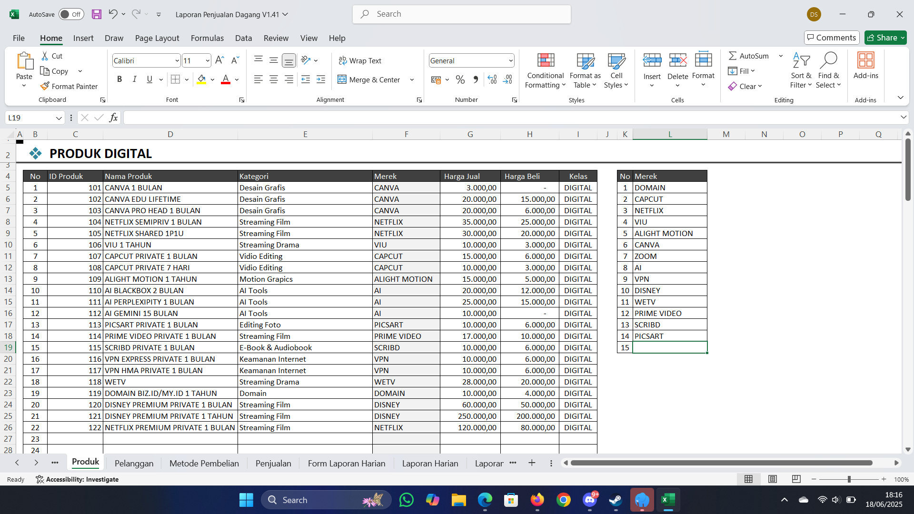The height and width of the screenshot is (514, 914).
Task: Click the Save icon in the title bar
Action: tap(97, 14)
